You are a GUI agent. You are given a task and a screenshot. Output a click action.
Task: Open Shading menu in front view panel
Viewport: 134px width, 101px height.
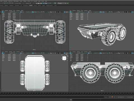6,11
